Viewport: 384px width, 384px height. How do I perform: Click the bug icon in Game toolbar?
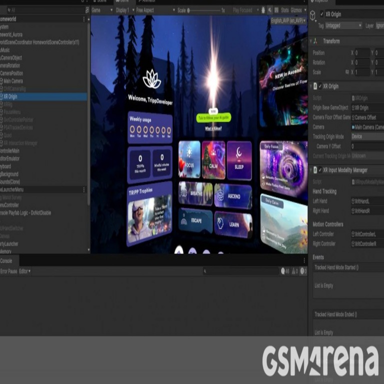tap(263, 10)
